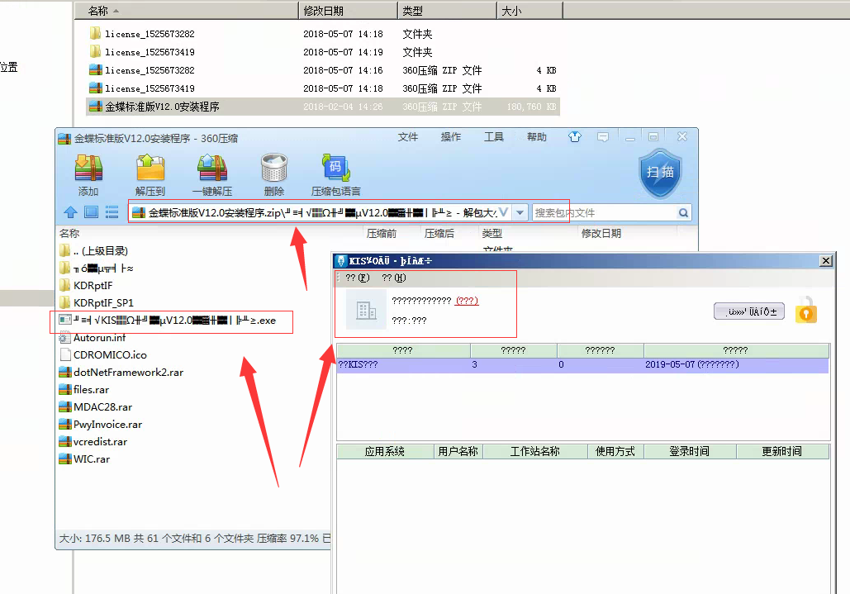The height and width of the screenshot is (594, 850).
Task: Open the 帮助 menu in 360压缩
Action: point(537,137)
